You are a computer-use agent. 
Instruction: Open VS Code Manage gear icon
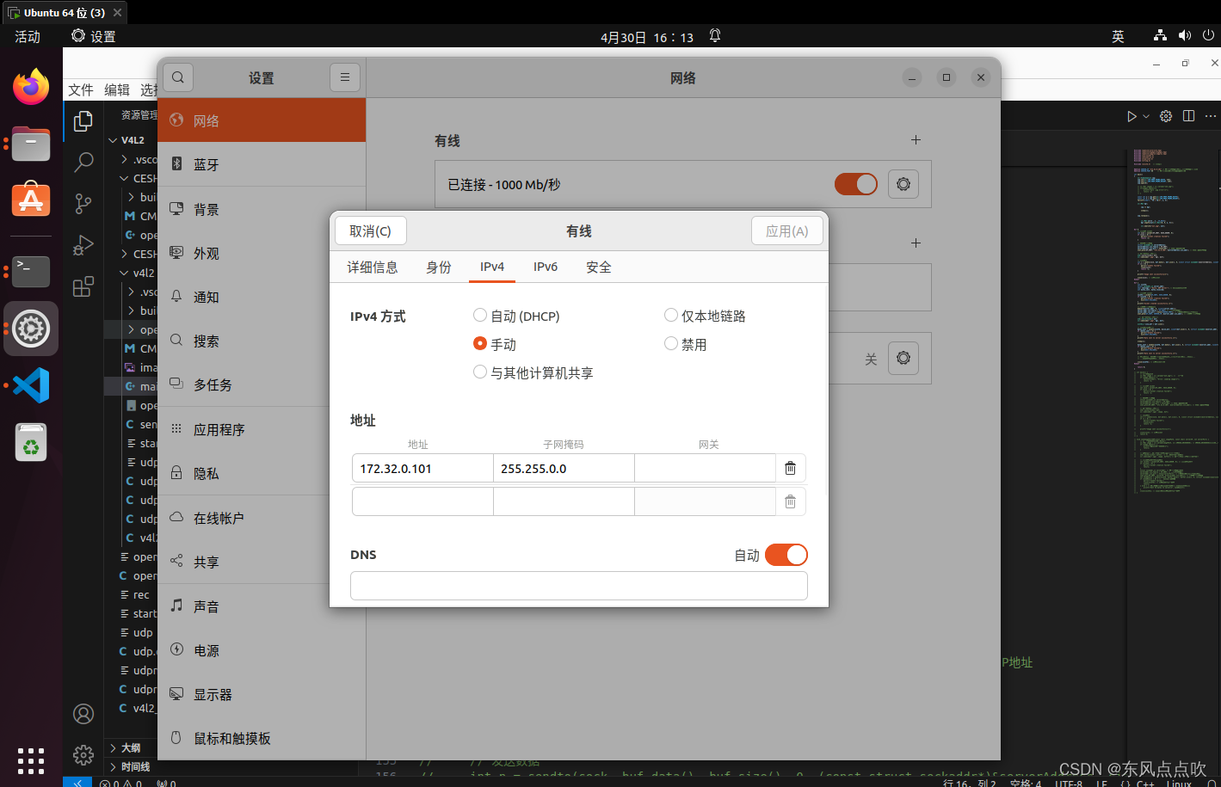(x=83, y=755)
